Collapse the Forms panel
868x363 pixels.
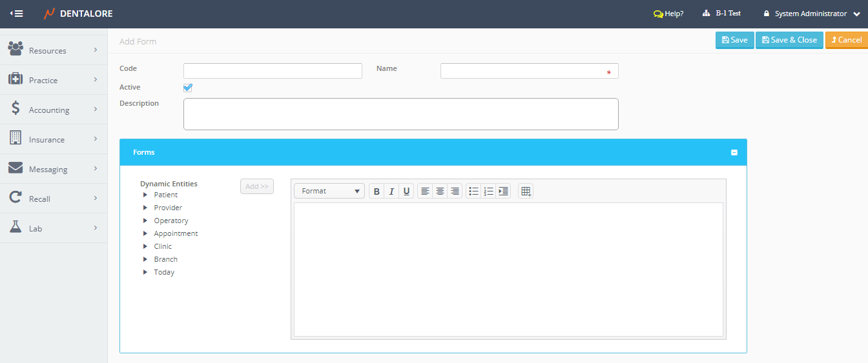734,153
